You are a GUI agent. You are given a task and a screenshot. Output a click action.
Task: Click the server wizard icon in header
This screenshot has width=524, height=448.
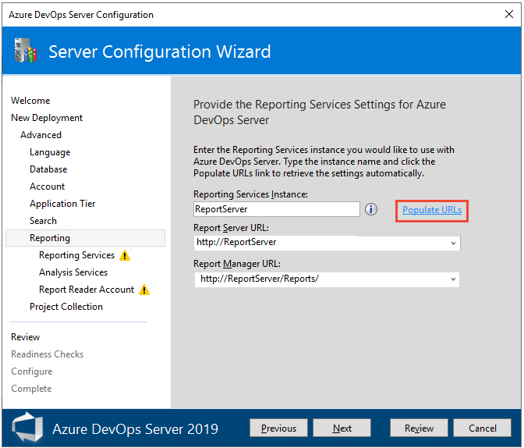[26, 52]
